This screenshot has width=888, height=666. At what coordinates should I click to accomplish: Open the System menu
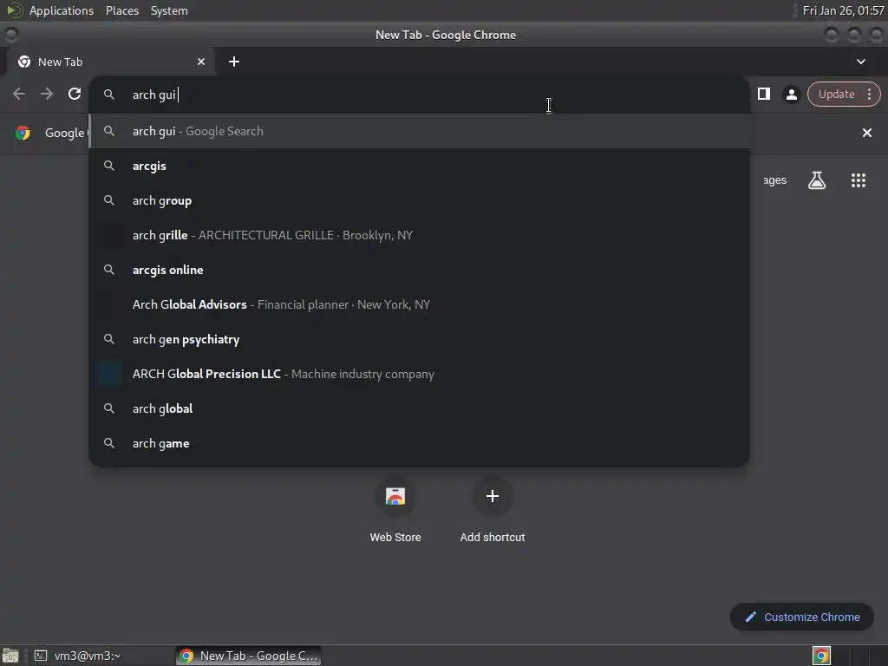pyautogui.click(x=169, y=10)
